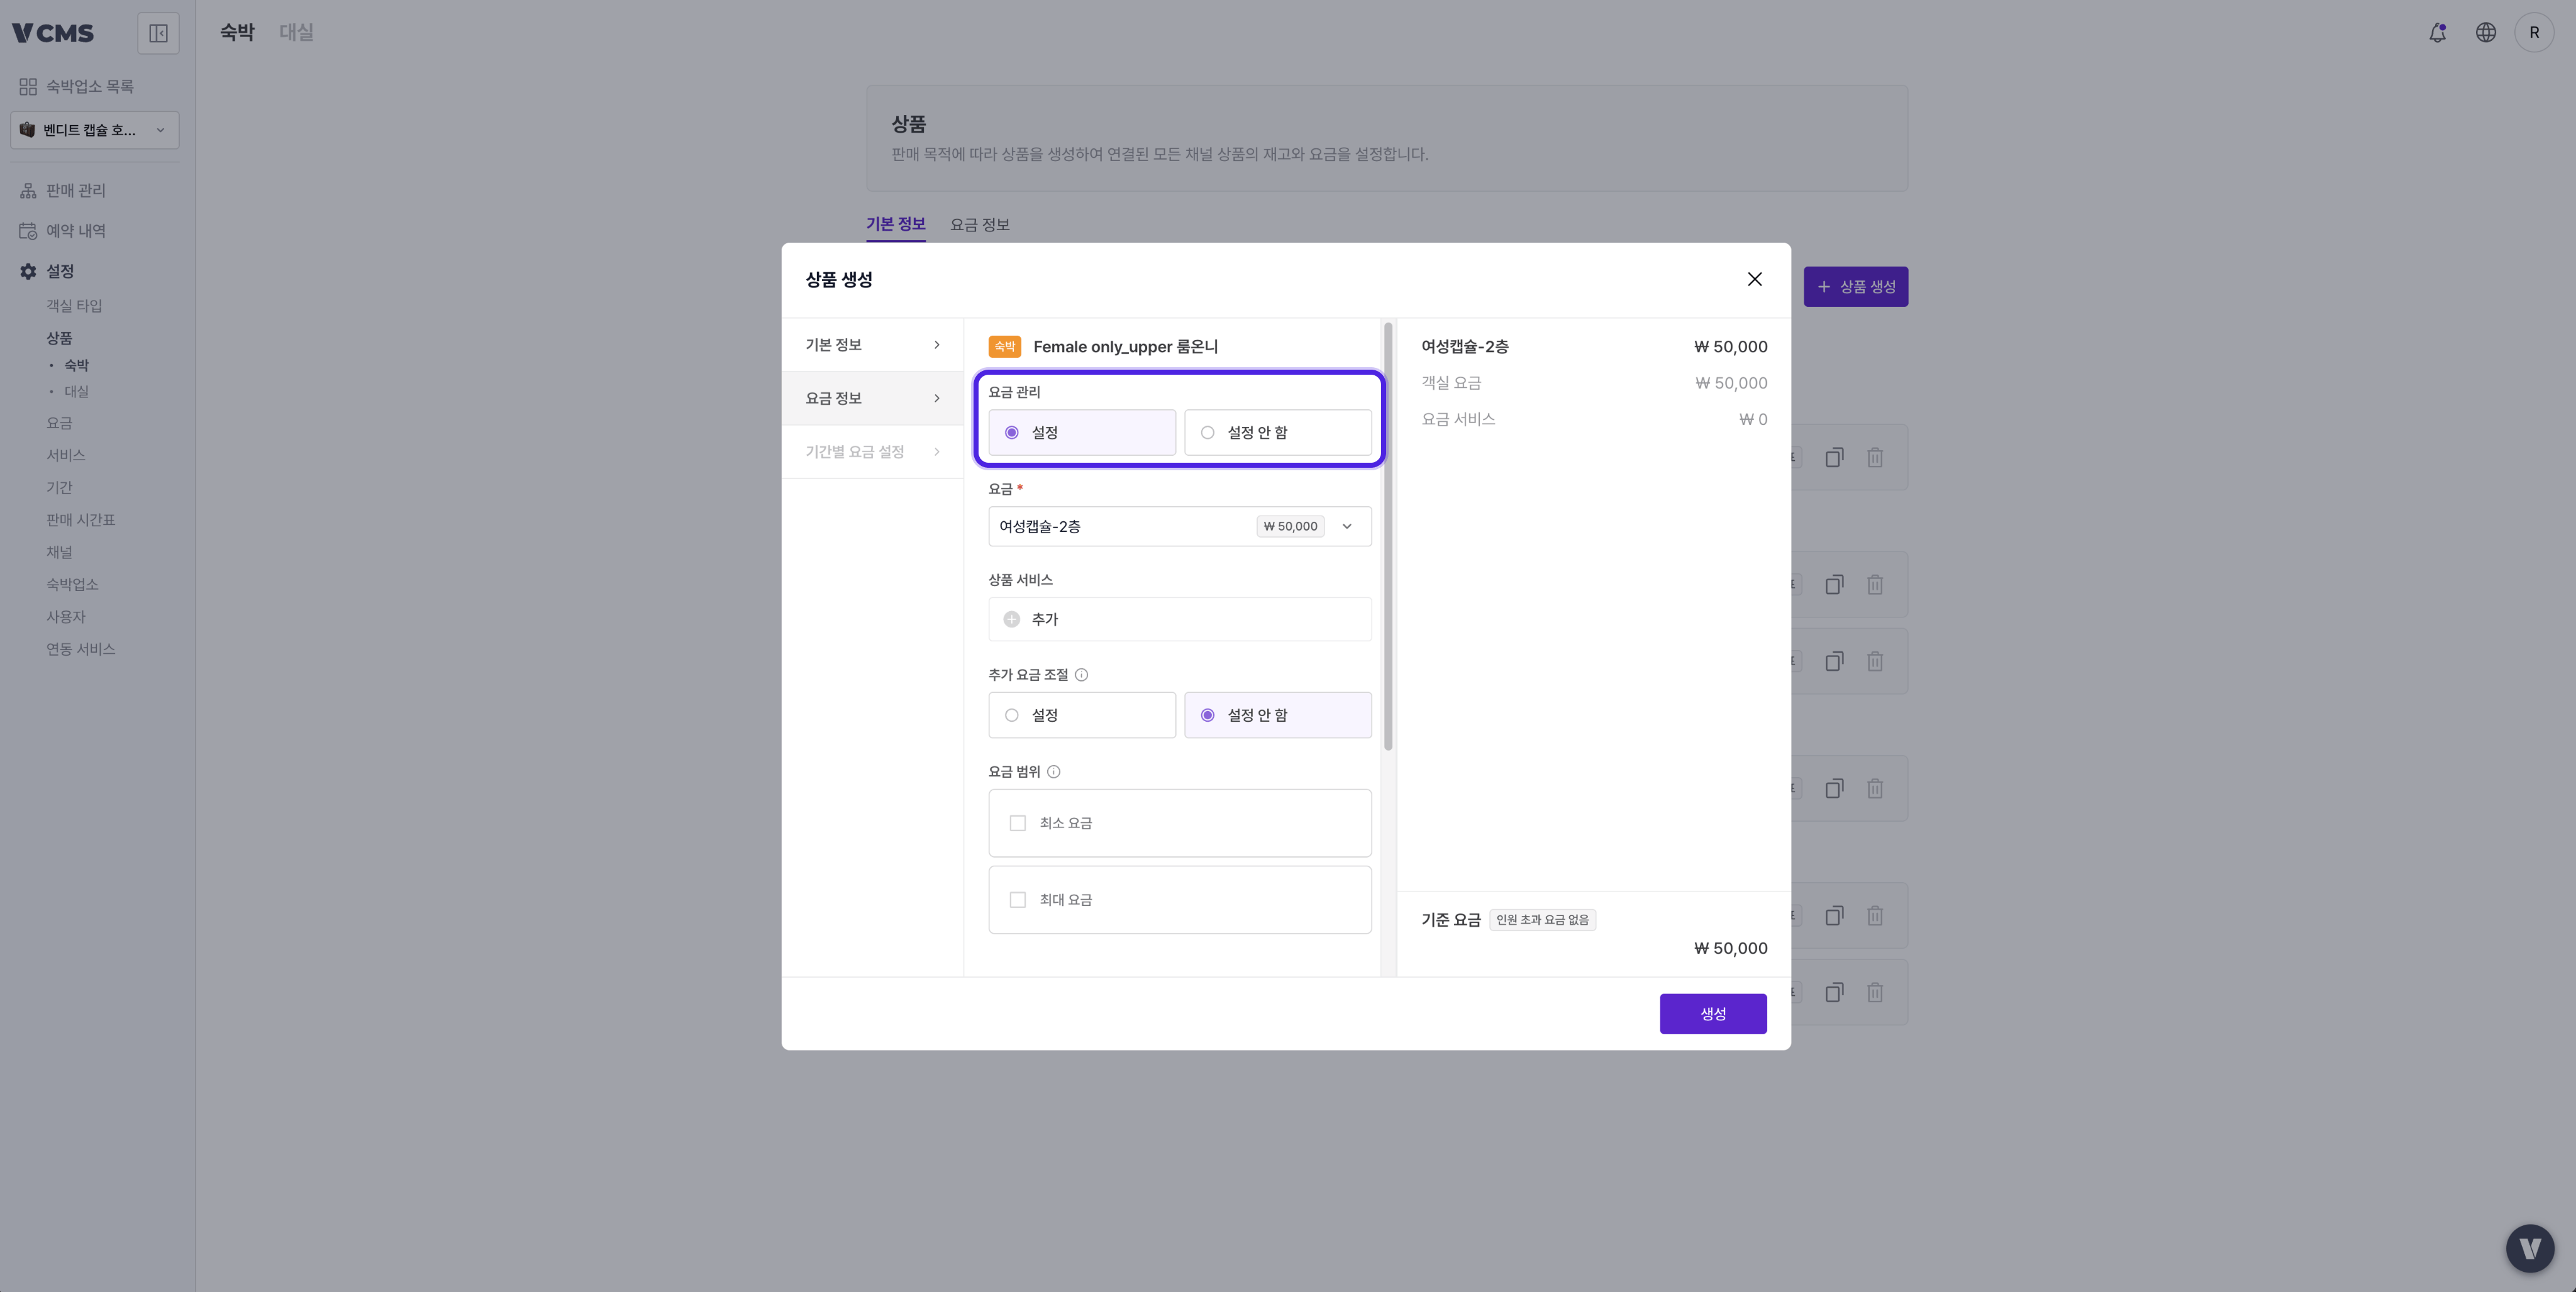Expand 요금 정보 step in dialog
Viewport: 2576px width, 1292px height.
(872, 398)
